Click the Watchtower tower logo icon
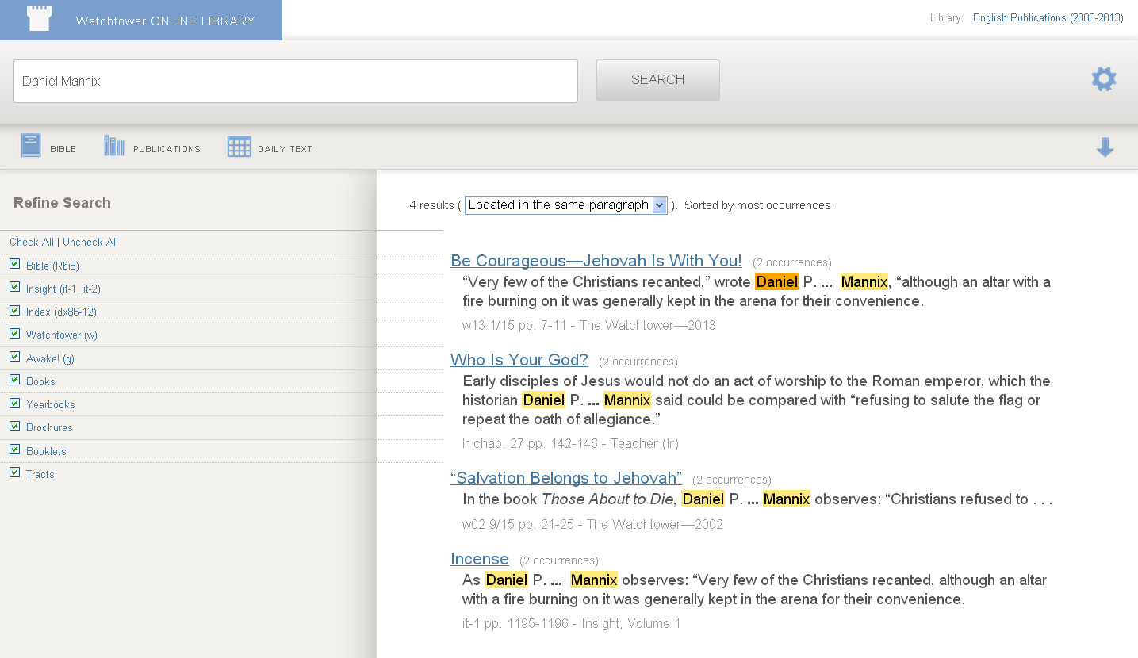 (x=39, y=20)
